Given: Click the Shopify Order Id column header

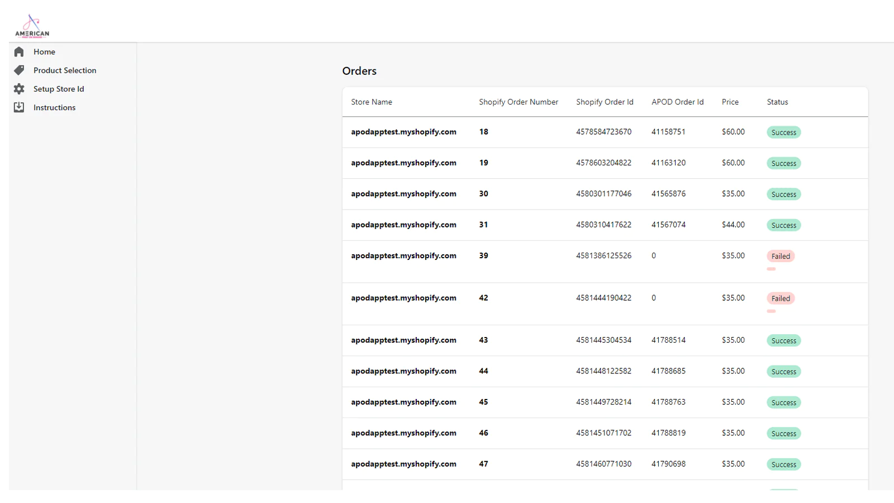Looking at the screenshot, I should coord(605,102).
